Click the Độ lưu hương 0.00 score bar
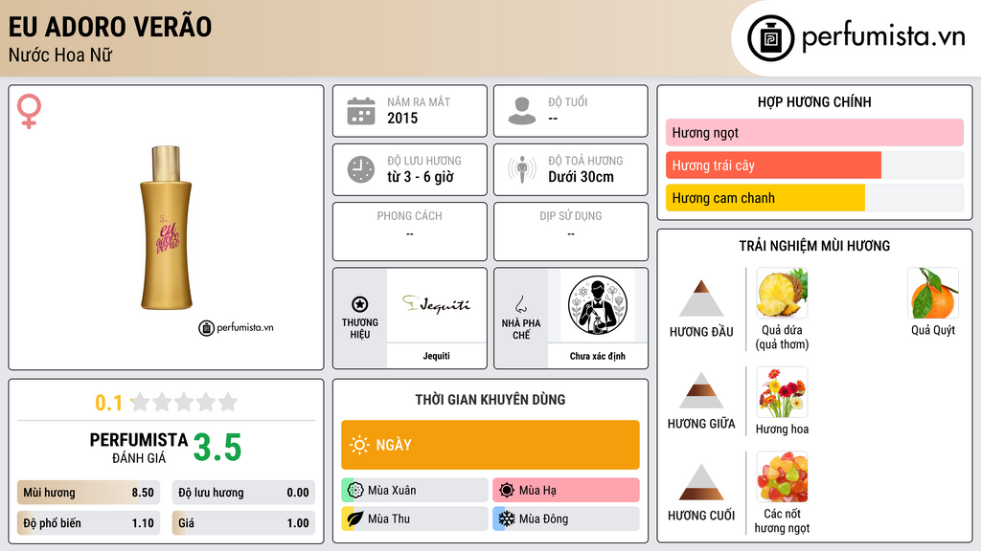This screenshot has height=551, width=981. pyautogui.click(x=243, y=493)
